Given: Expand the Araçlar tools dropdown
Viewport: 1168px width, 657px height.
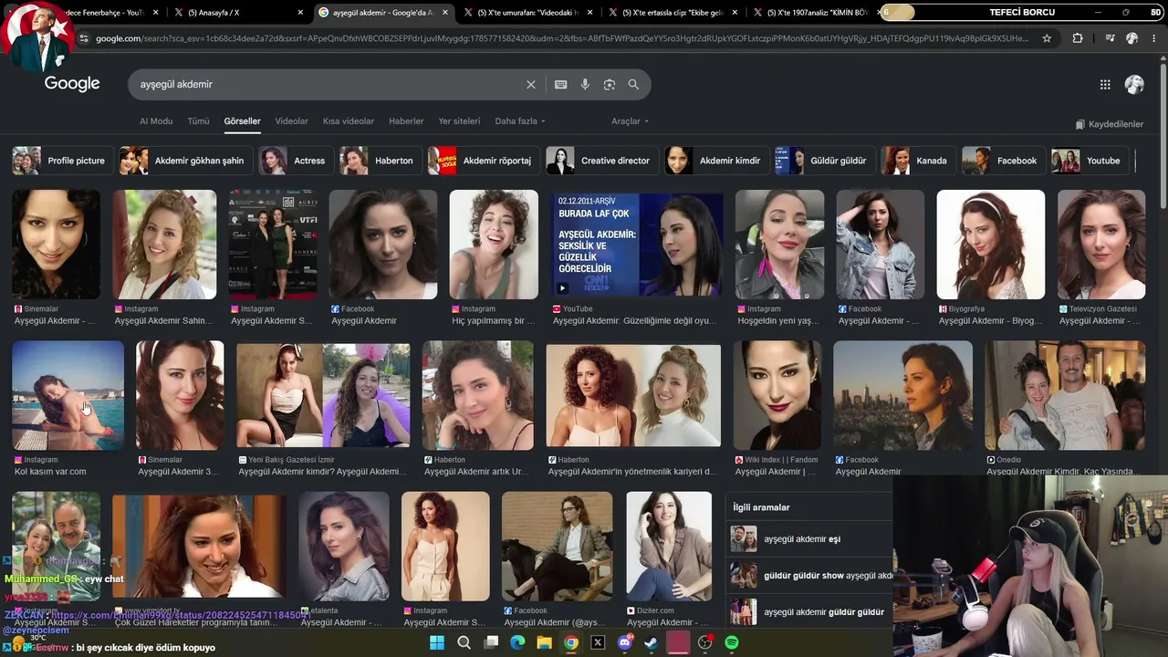Looking at the screenshot, I should coord(631,121).
